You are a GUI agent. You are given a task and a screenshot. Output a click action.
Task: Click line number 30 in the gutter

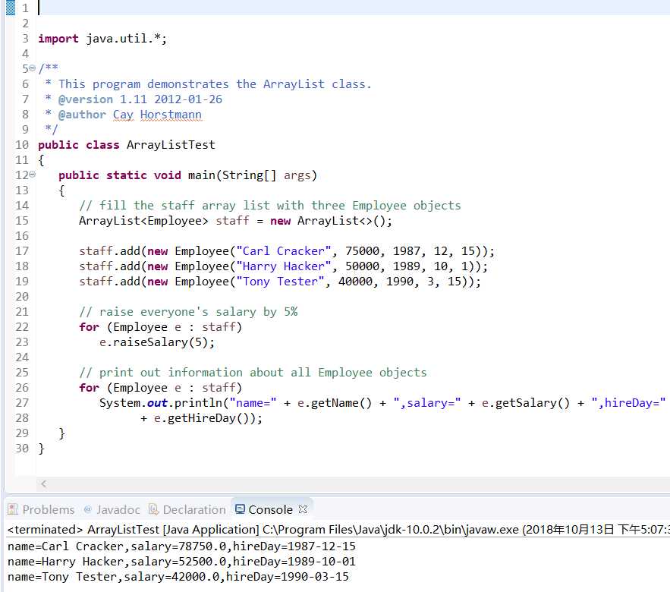(22, 449)
